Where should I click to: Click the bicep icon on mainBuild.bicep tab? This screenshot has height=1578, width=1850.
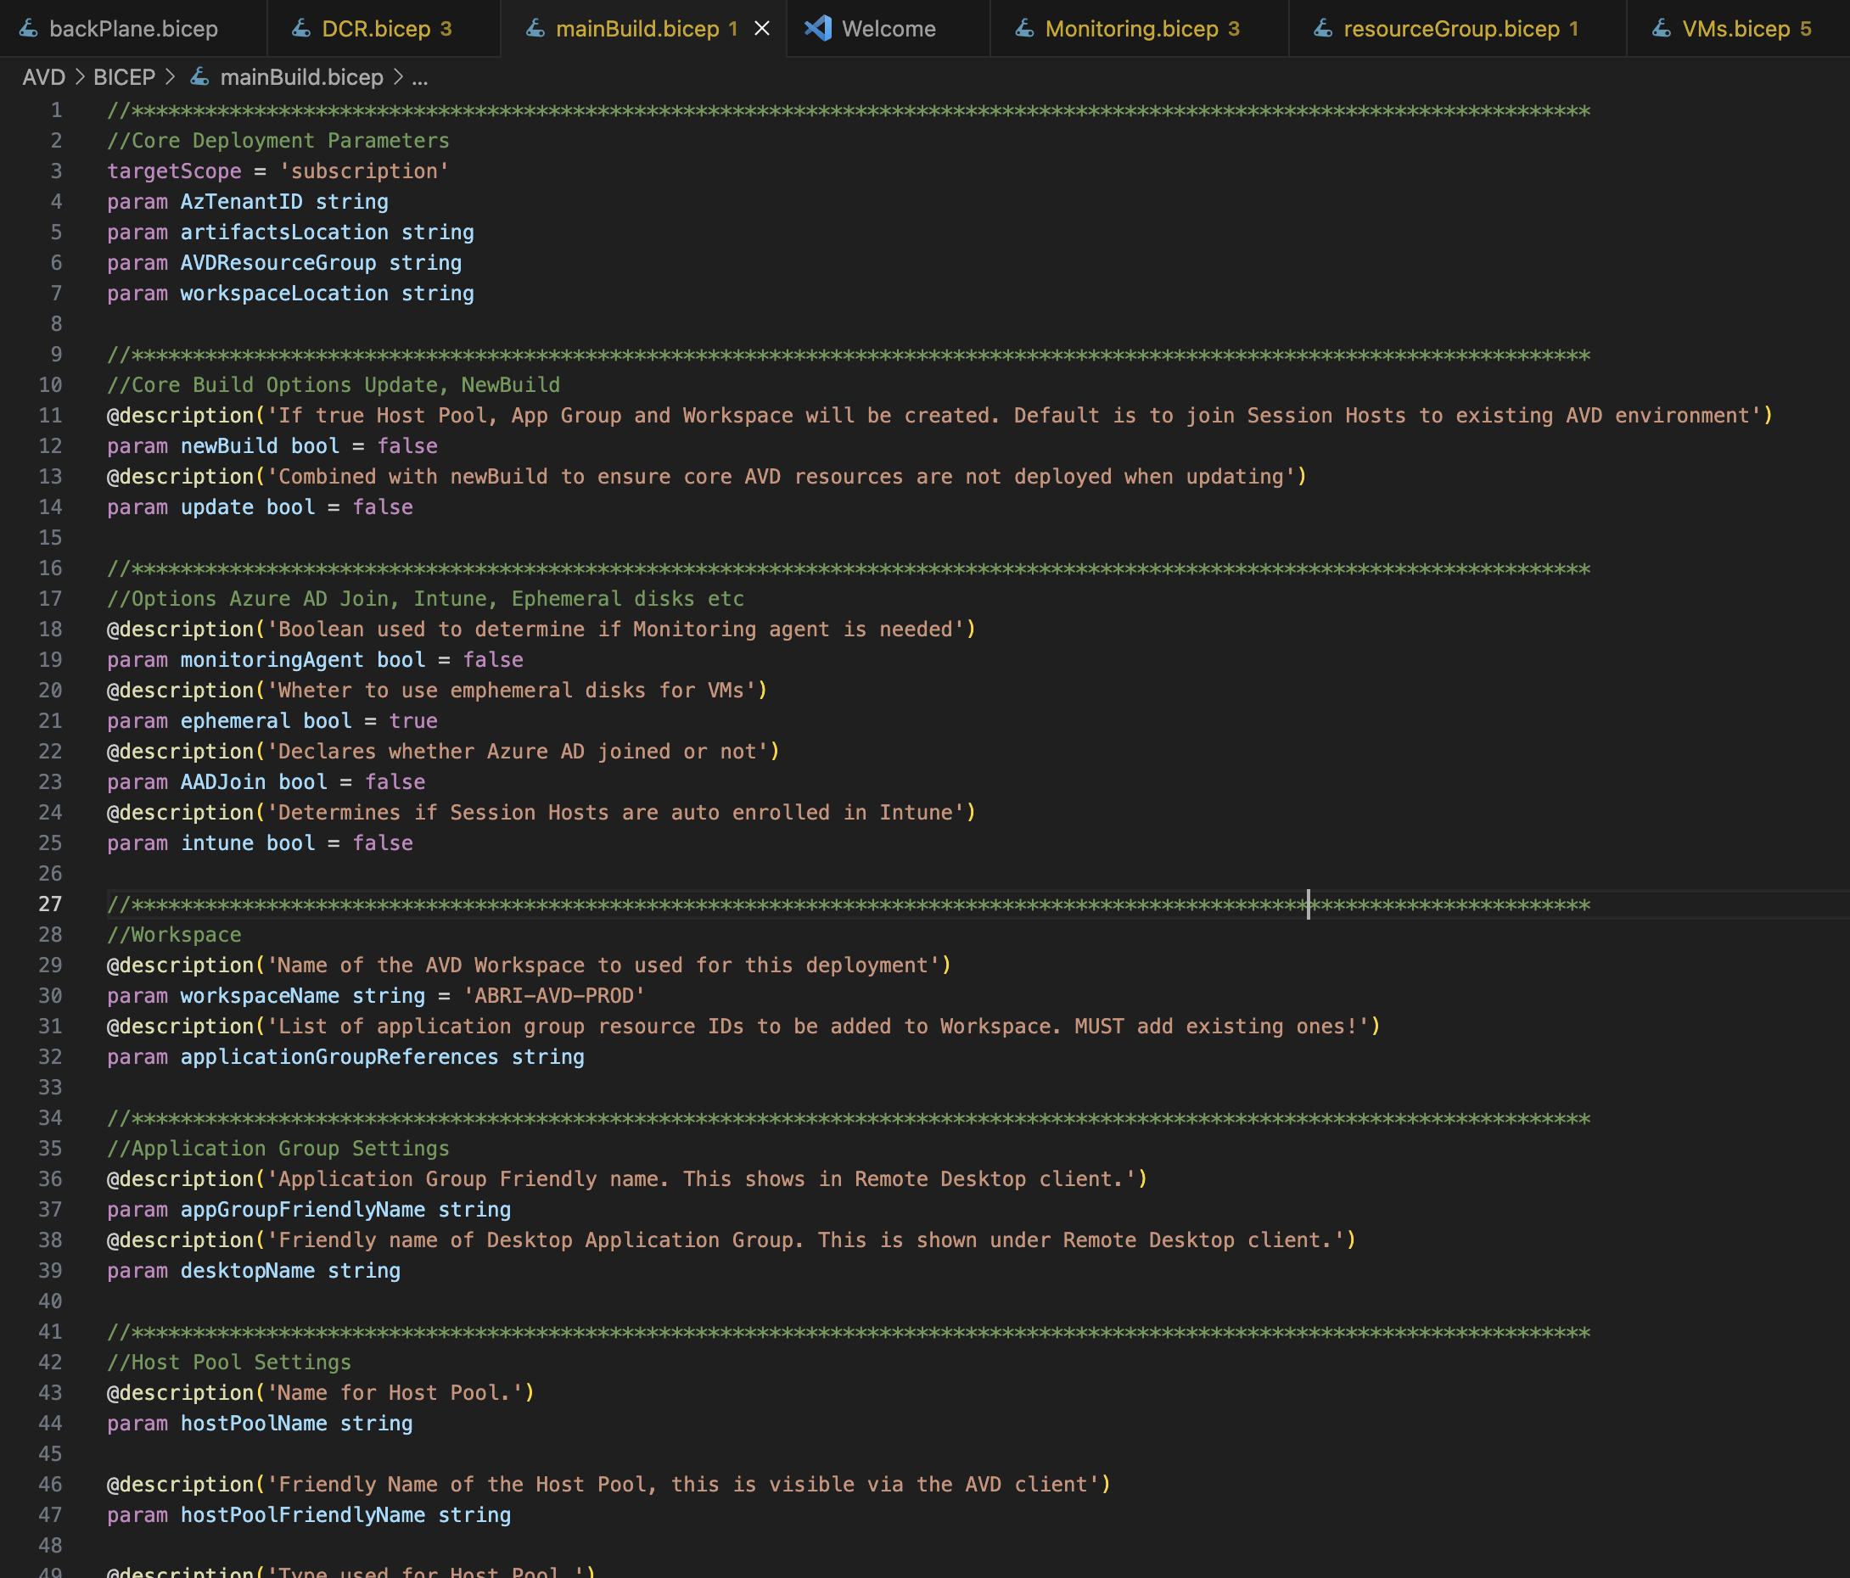click(x=535, y=29)
